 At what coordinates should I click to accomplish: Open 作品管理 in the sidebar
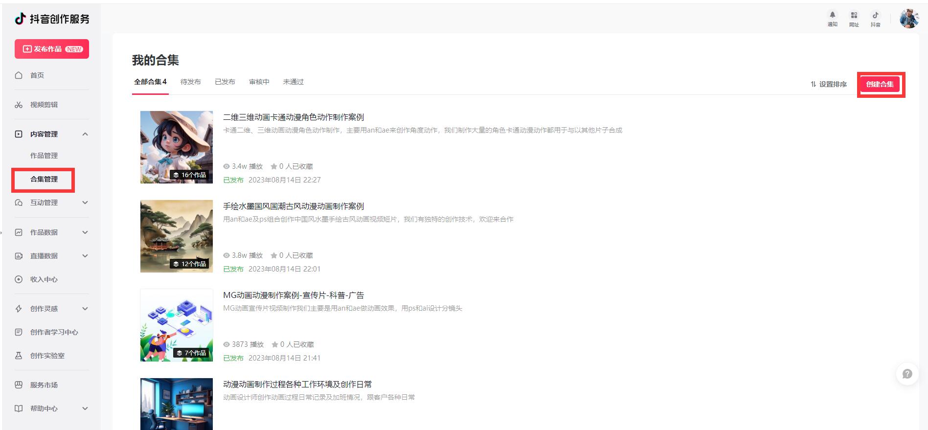tap(44, 156)
